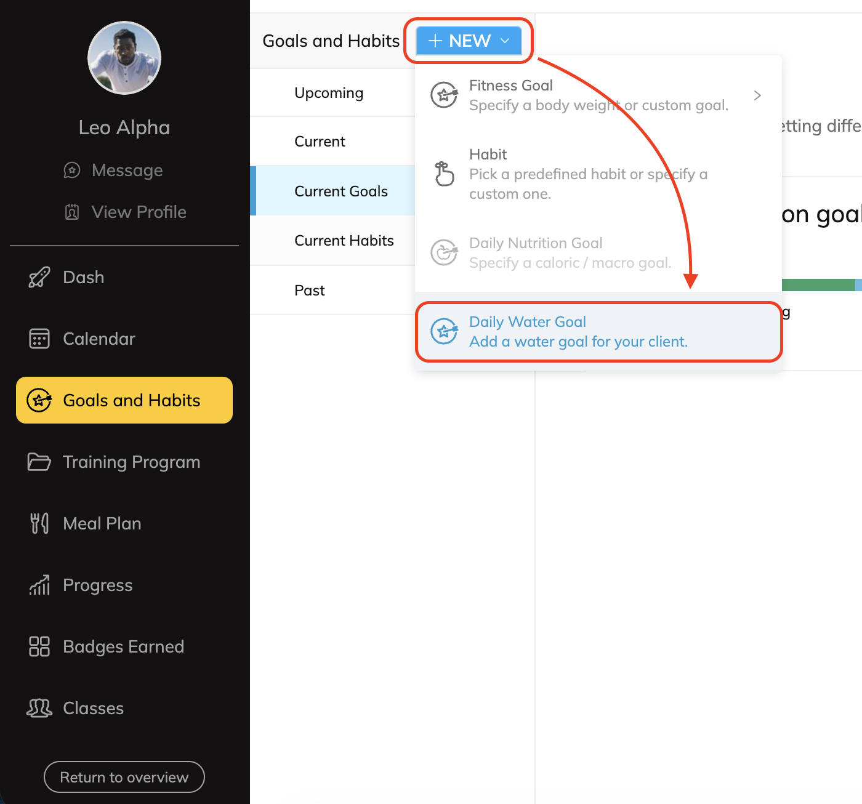Click the View Profile badge icon
This screenshot has height=804, width=862.
tap(72, 212)
